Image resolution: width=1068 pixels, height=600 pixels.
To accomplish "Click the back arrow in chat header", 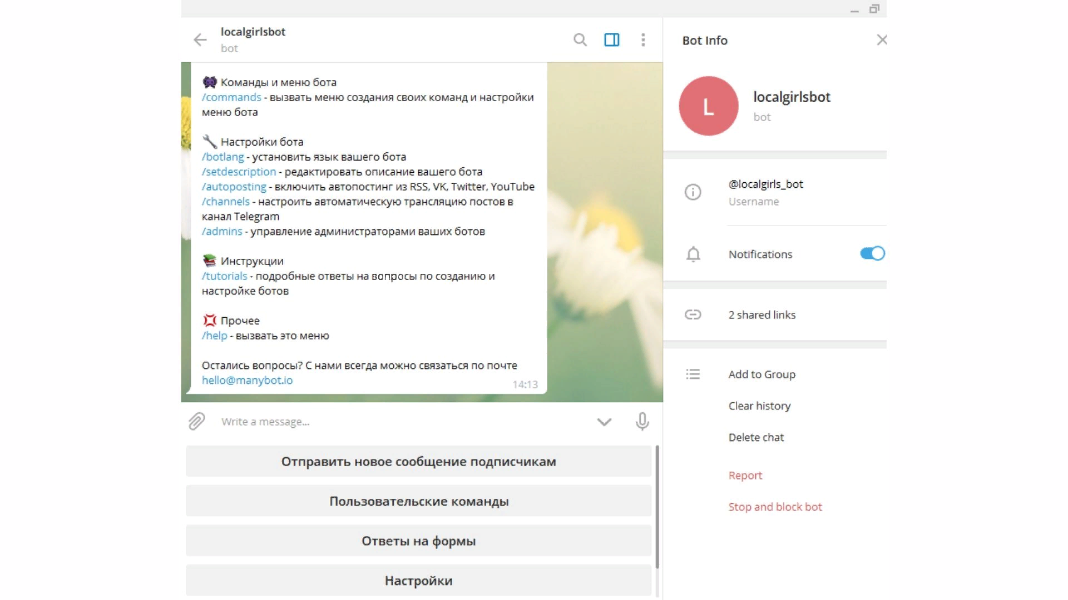I will (x=200, y=40).
